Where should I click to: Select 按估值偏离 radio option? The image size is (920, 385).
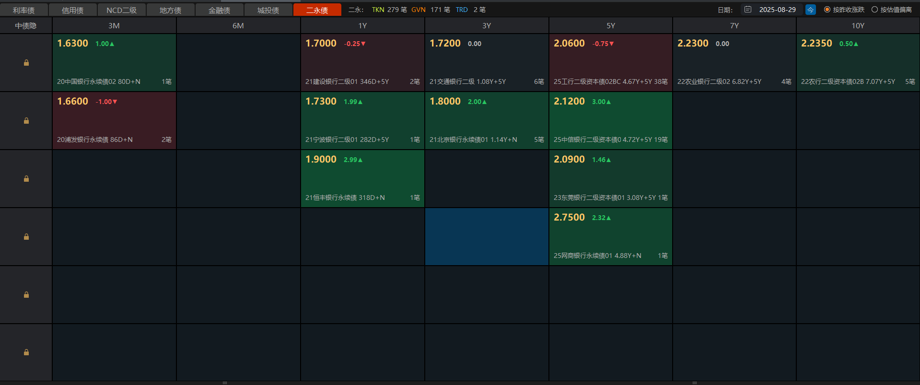click(x=892, y=10)
